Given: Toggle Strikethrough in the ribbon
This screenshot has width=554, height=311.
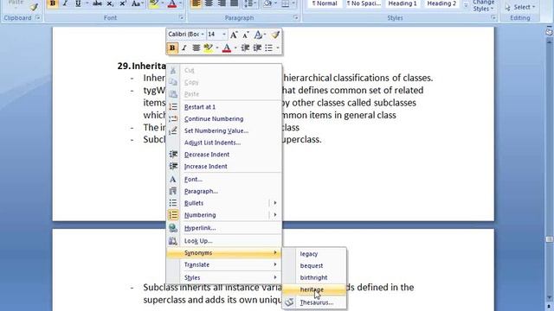Looking at the screenshot, I should click(97, 3).
